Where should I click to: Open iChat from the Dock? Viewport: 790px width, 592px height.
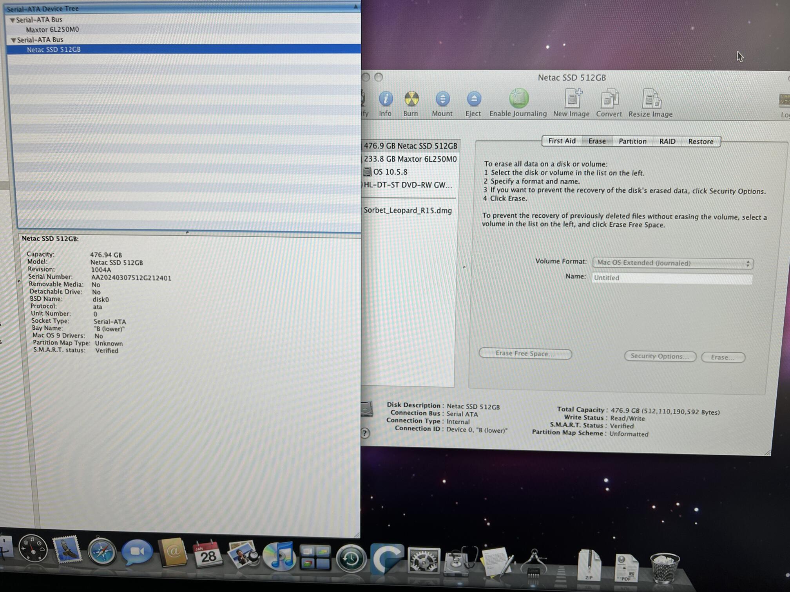[x=137, y=552]
